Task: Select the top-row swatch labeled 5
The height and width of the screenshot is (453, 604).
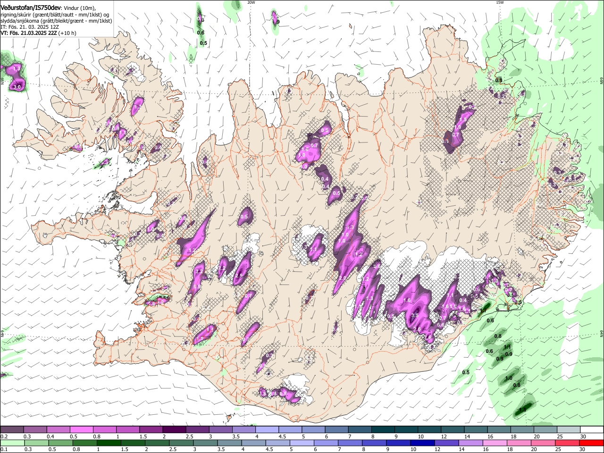Action: pyautogui.click(x=312, y=429)
